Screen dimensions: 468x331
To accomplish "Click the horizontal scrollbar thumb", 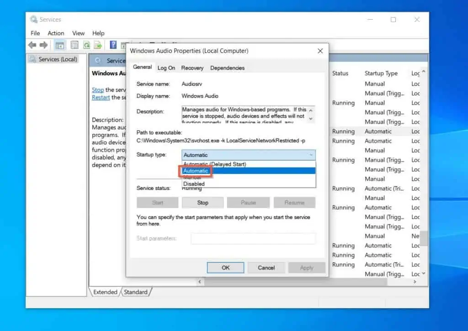I will 296,282.
